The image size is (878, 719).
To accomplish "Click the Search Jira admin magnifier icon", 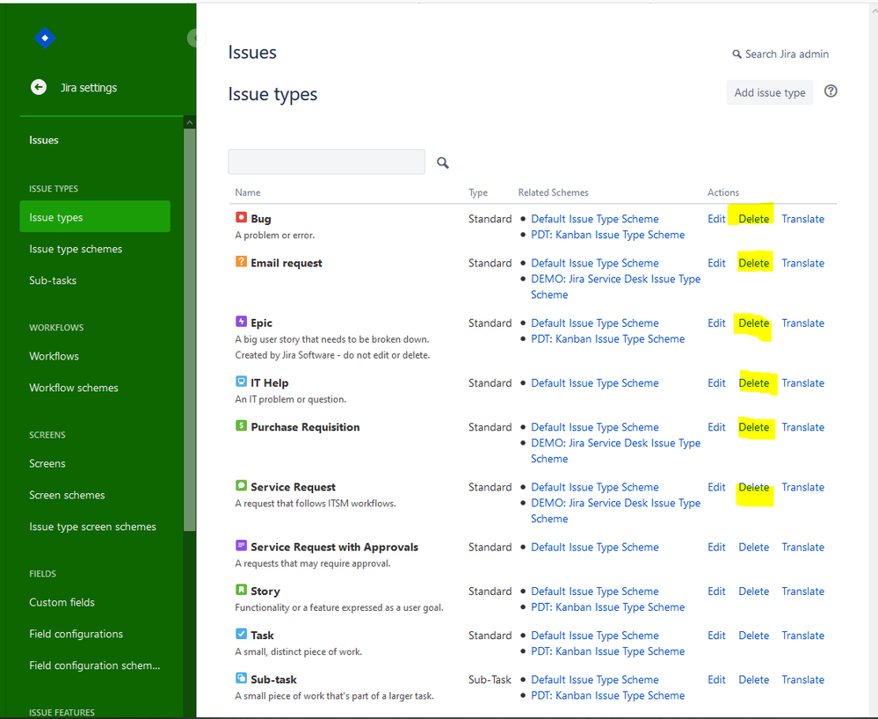I will point(737,54).
